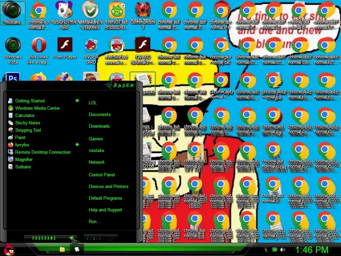This screenshot has height=256, width=341.
Task: Select the "Magnifier" text entry
Action: tap(24, 160)
